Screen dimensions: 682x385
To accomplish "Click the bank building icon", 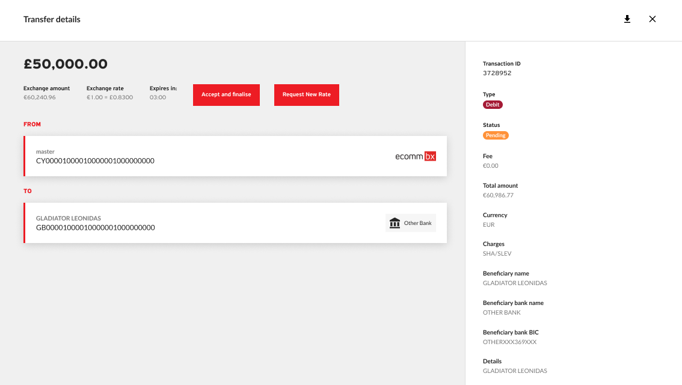I will pyautogui.click(x=395, y=223).
